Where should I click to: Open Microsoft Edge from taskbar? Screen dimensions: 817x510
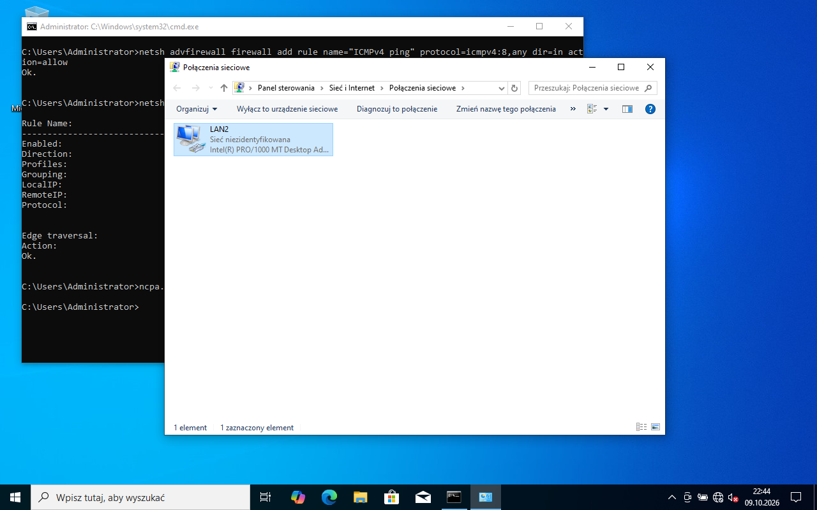pyautogui.click(x=329, y=497)
